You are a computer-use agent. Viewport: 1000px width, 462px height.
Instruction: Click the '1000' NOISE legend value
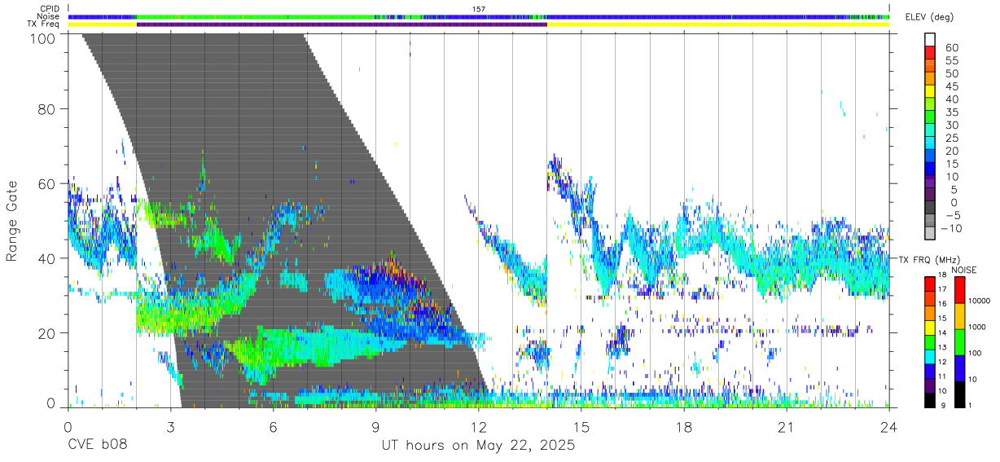[977, 328]
